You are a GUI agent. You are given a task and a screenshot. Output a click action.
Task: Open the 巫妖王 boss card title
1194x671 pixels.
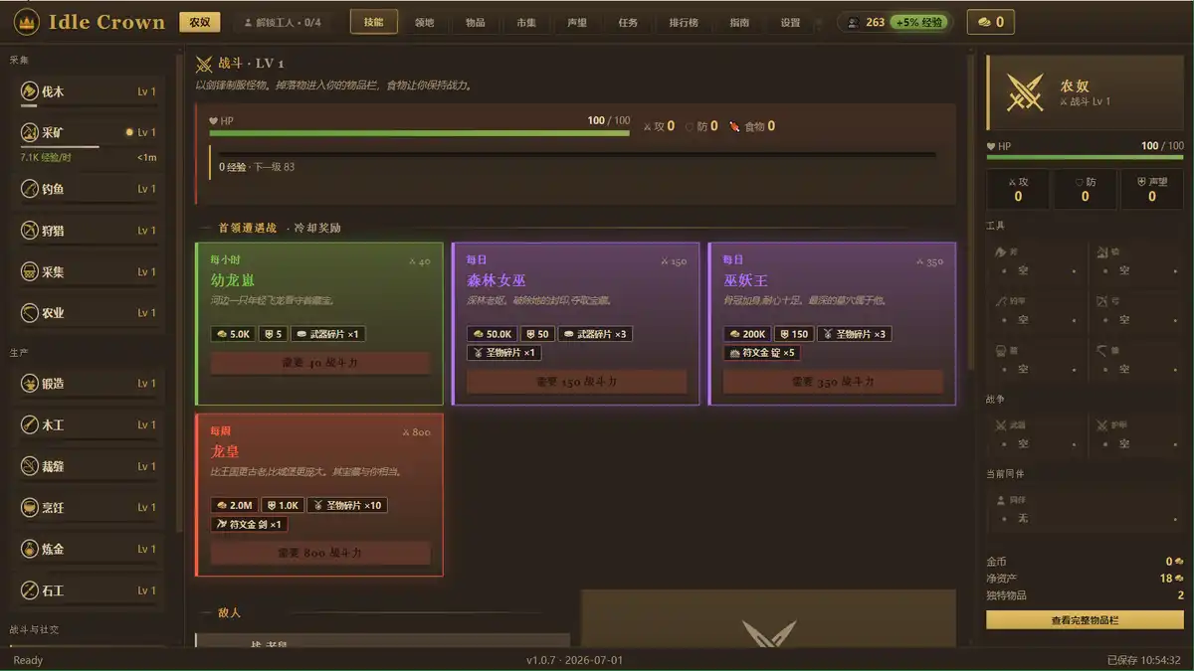pos(746,280)
